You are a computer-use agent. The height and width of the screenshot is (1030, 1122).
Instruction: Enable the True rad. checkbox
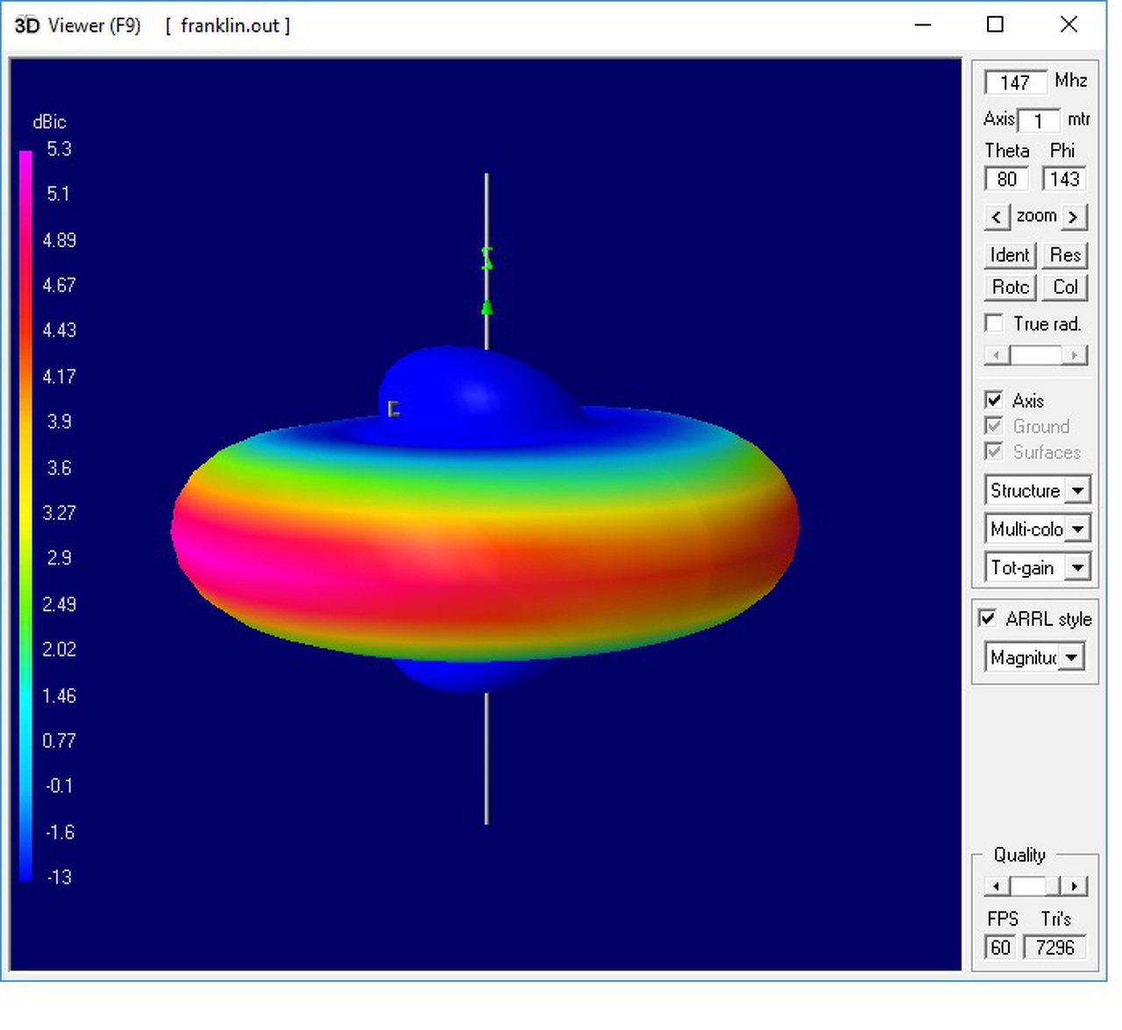tap(994, 323)
